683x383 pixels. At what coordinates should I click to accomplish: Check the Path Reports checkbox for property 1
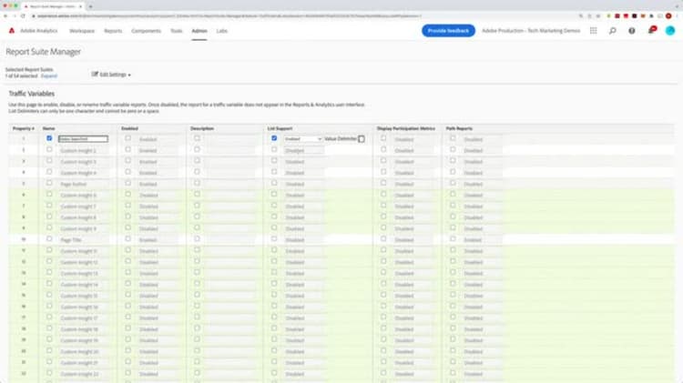click(453, 138)
